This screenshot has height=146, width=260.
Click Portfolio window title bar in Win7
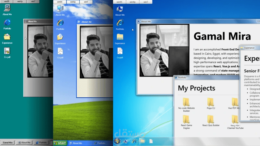pyautogui.click(x=206, y=78)
